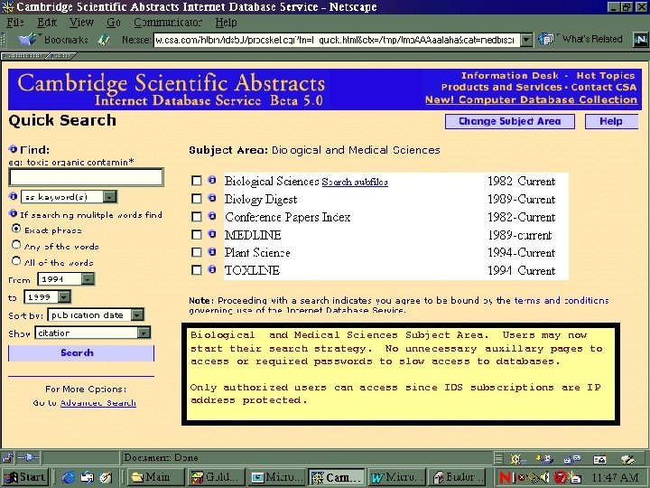Open the View menu
650x488 pixels.
pyautogui.click(x=81, y=23)
